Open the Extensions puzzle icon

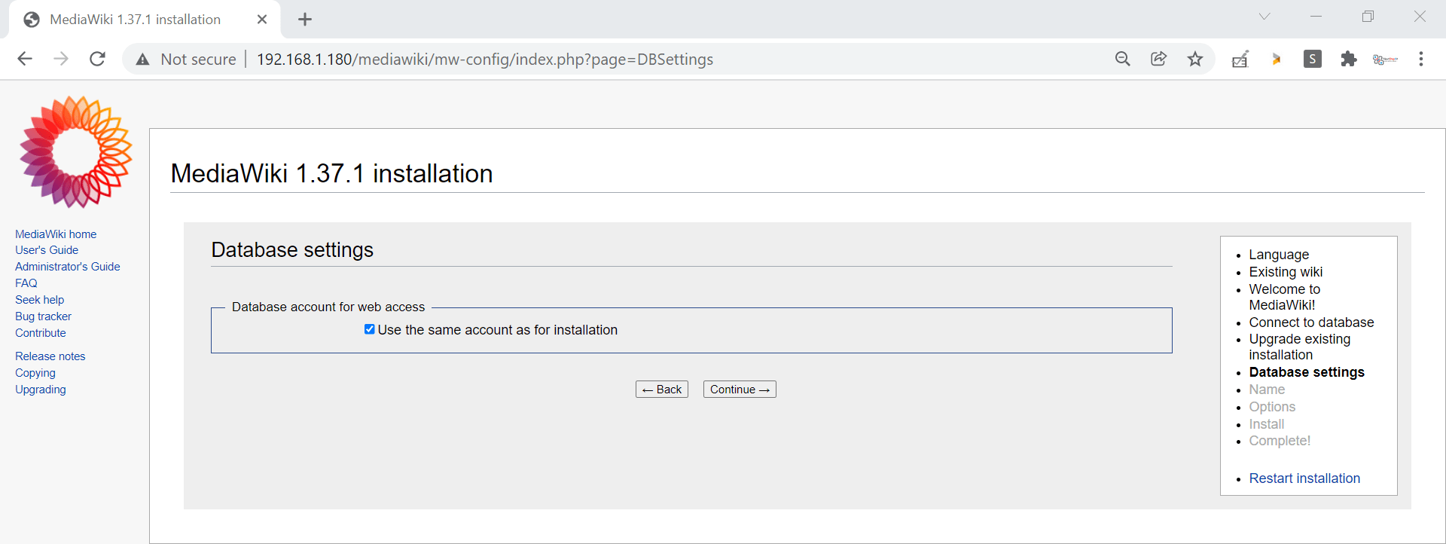(1348, 59)
